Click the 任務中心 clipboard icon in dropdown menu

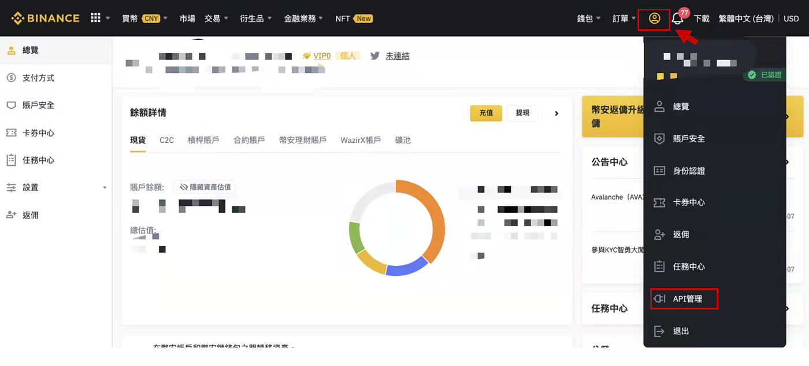tap(659, 267)
